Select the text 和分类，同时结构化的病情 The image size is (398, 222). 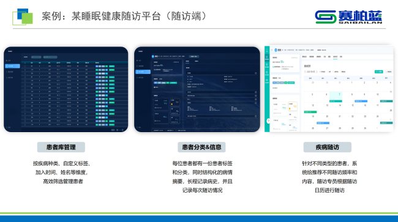(202, 172)
